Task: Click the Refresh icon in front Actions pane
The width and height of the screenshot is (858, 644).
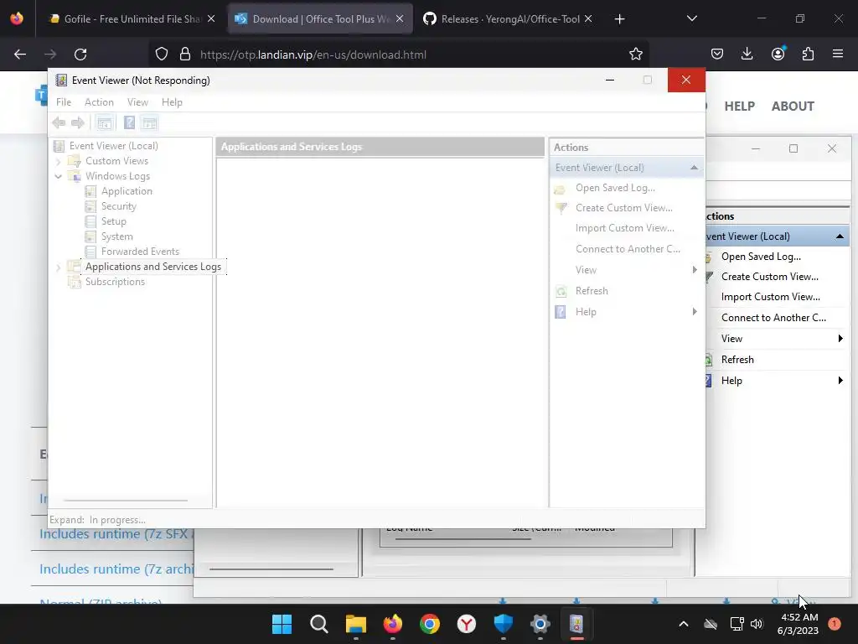Action: (x=561, y=291)
